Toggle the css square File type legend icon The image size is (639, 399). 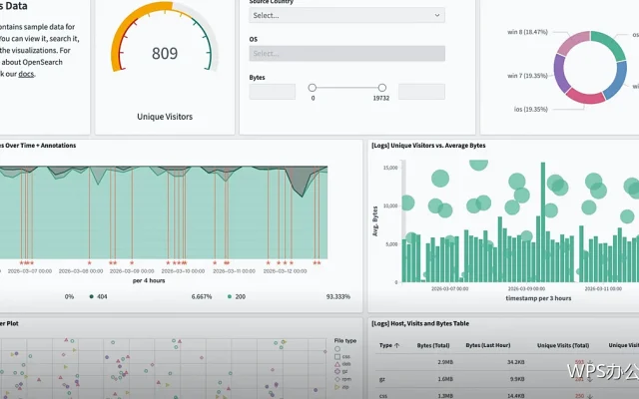pos(337,357)
